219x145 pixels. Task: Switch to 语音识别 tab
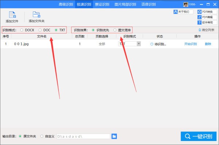pyautogui.click(x=149, y=4)
